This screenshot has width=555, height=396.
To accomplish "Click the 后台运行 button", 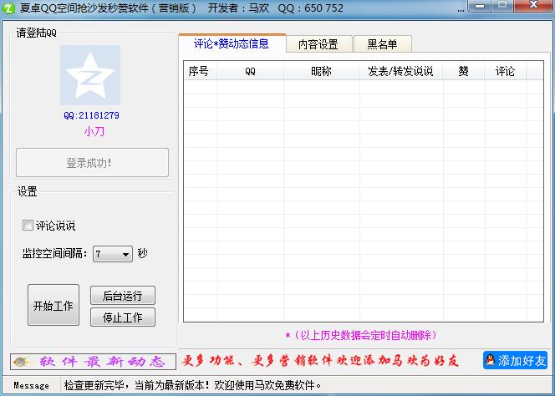I will pos(123,295).
